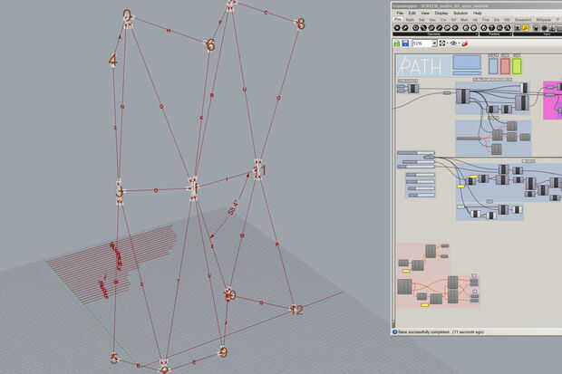Screen dimensions: 562x374
Task: Click node label 12 in Rhino viewport
Action: [x=297, y=310]
